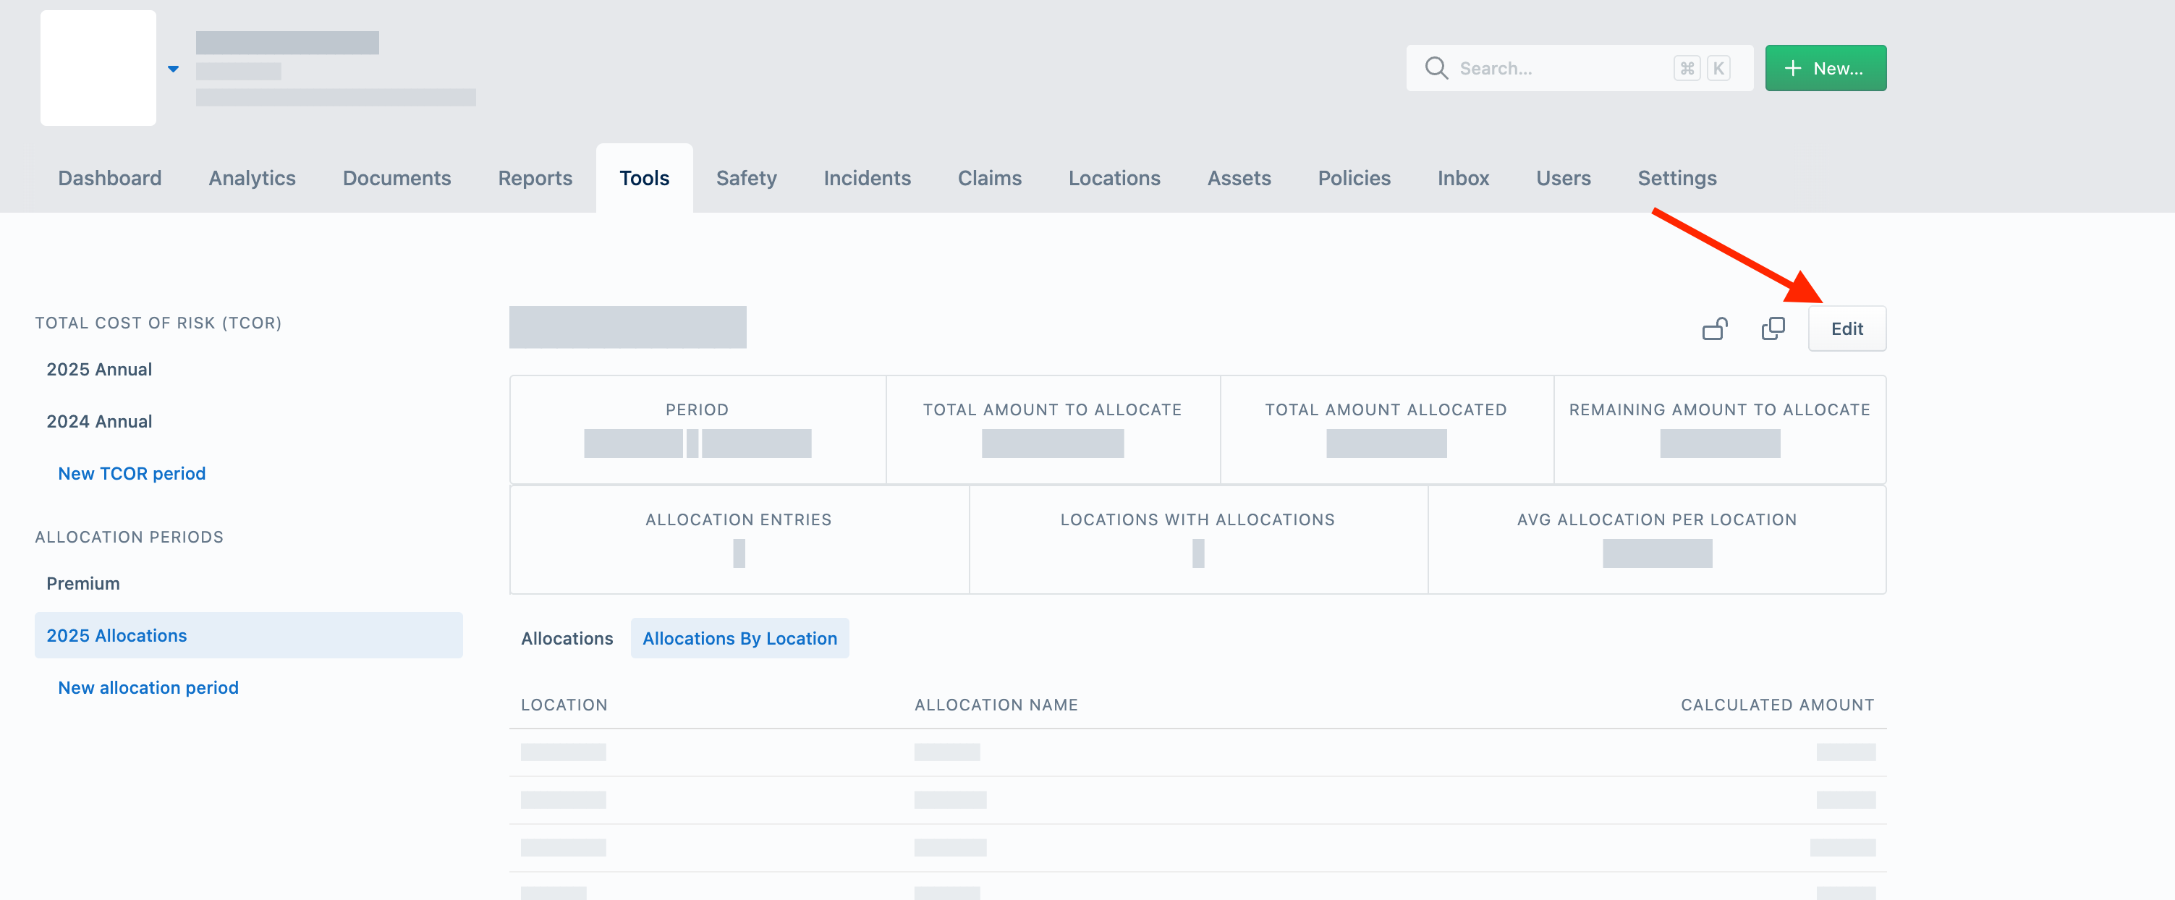
Task: Select the 2025 Allocations sidebar item
Action: point(248,635)
